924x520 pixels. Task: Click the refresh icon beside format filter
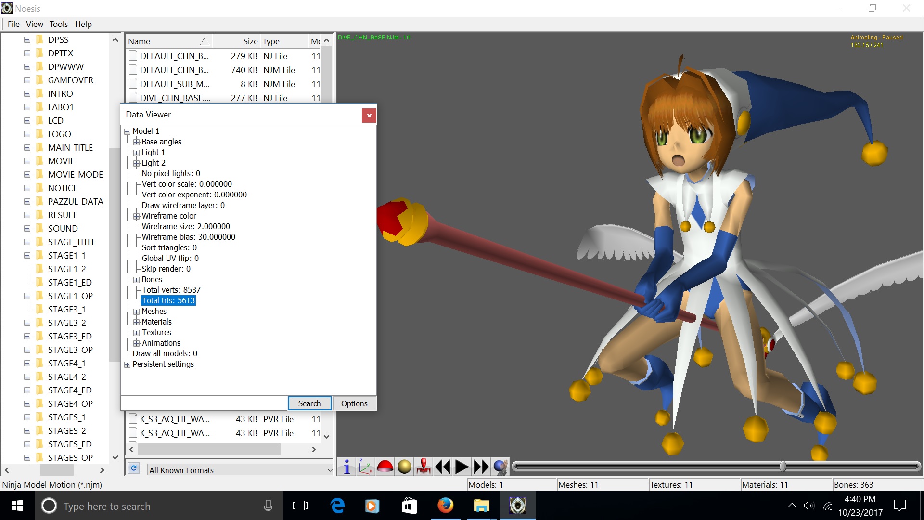(x=134, y=468)
